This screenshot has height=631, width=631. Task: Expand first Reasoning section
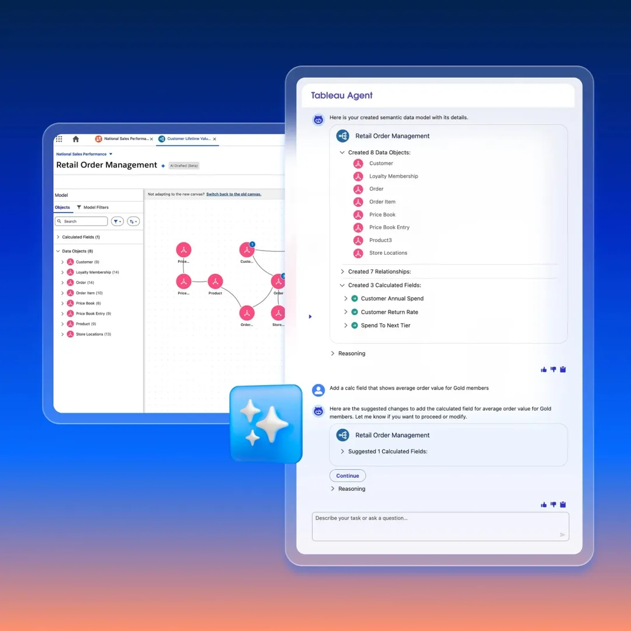[x=332, y=353]
